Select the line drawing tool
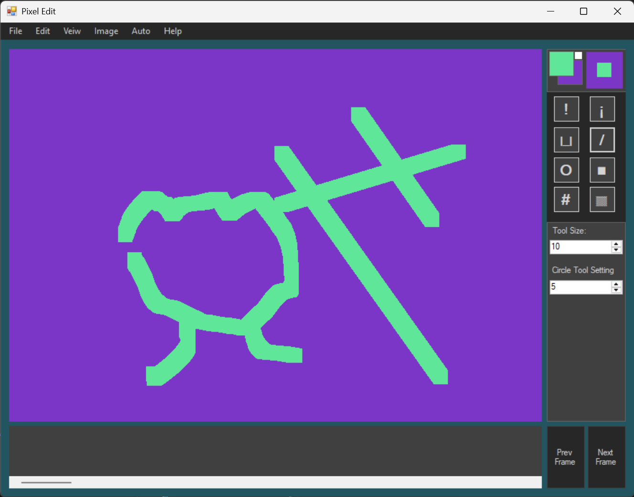This screenshot has height=497, width=634. [x=602, y=139]
